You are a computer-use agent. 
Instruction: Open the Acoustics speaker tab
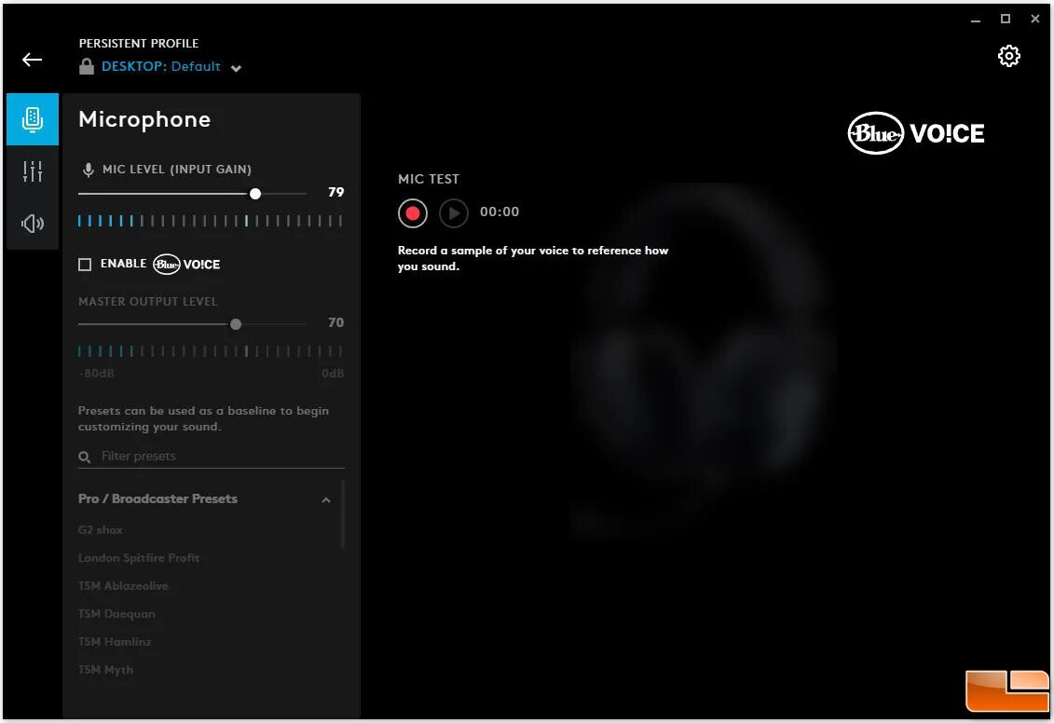point(33,223)
